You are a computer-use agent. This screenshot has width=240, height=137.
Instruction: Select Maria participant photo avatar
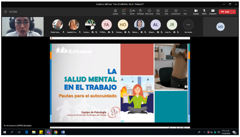tap(139, 25)
